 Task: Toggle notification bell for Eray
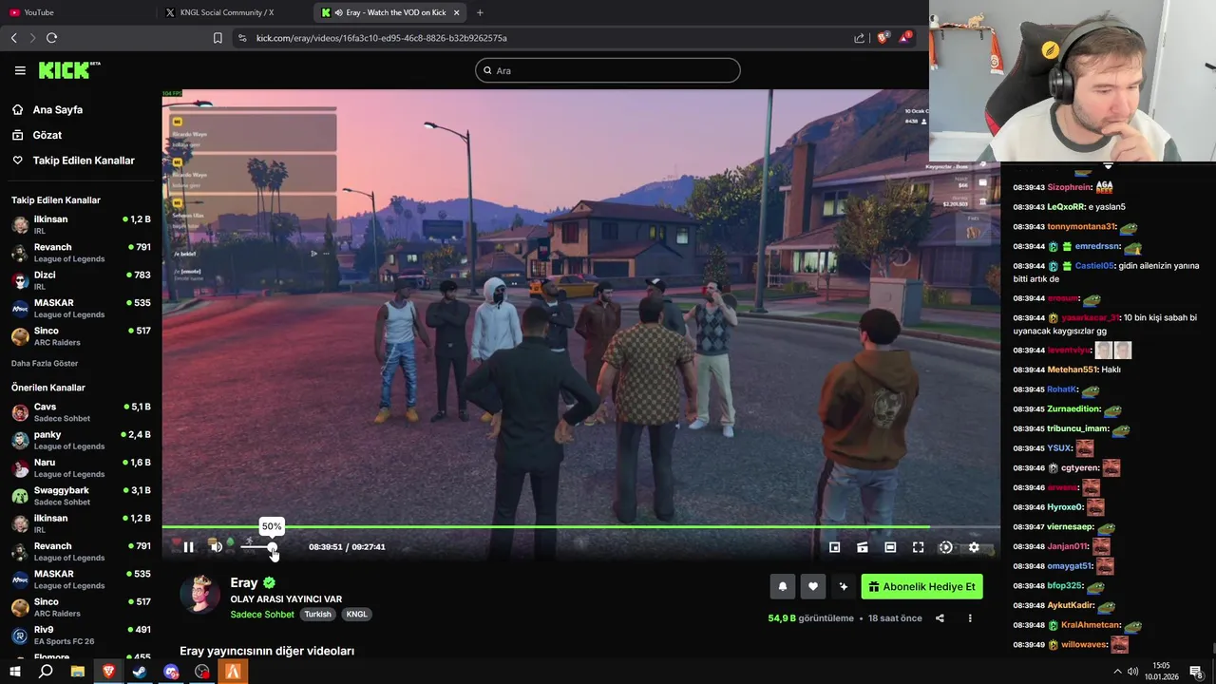coord(782,587)
